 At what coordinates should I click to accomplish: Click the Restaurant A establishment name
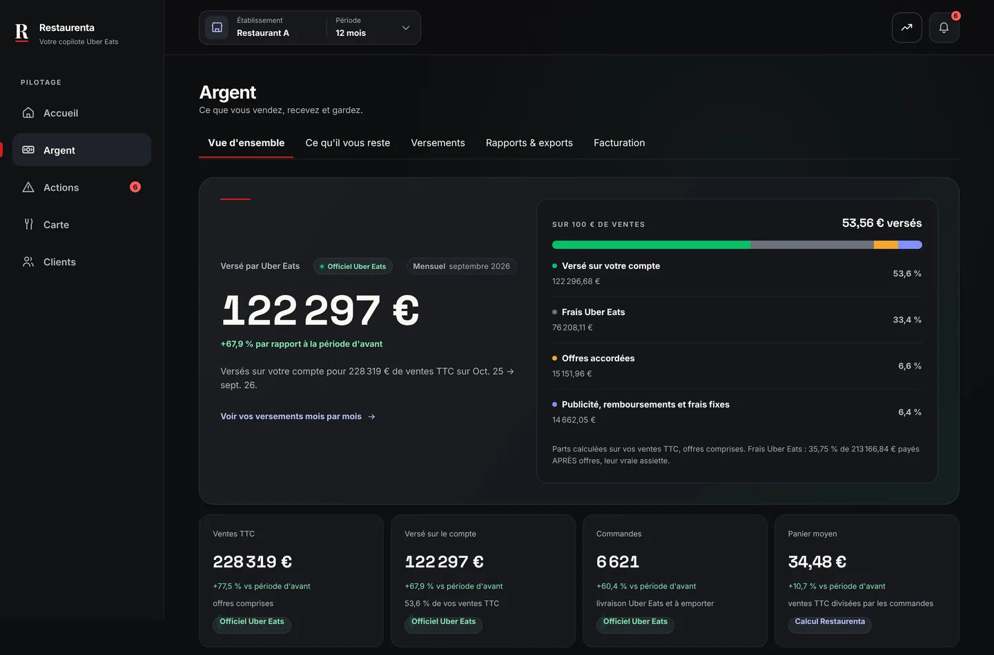[263, 33]
